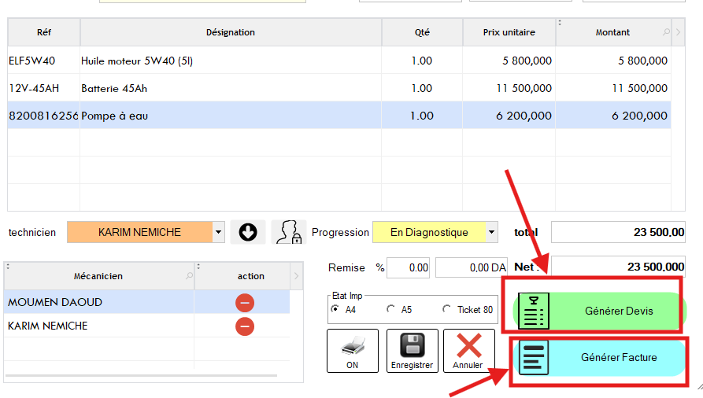Click the Prix unitaire column header

tap(509, 32)
